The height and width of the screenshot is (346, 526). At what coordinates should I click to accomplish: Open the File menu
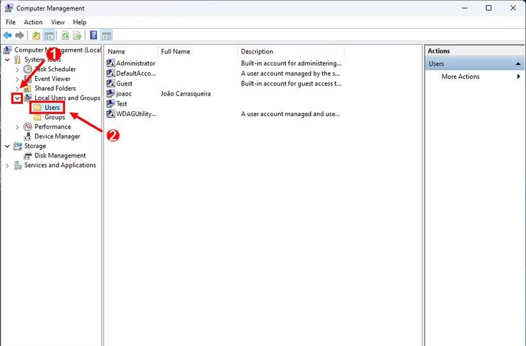11,22
